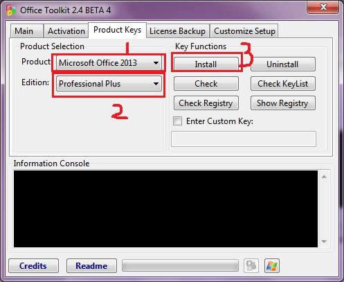344x282 pixels.
Task: Select the Product Keys tab
Action: pos(117,30)
